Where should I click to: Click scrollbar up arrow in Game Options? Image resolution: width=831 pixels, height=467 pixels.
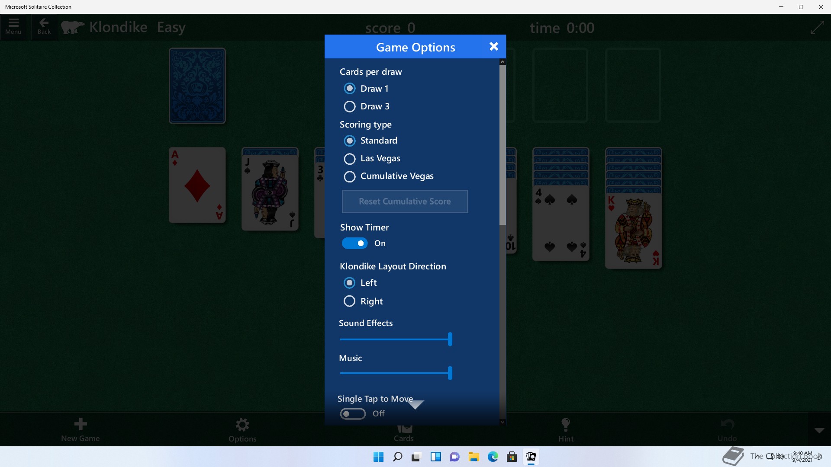[502, 62]
